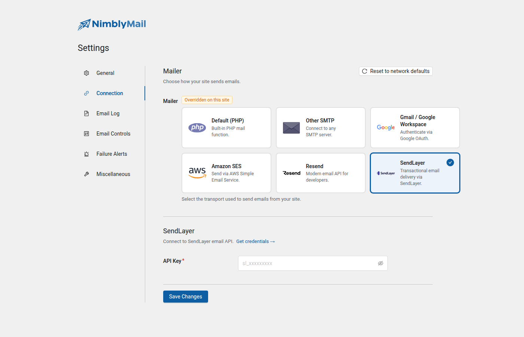Click the SendLayer selected checkmark badge

pyautogui.click(x=450, y=163)
